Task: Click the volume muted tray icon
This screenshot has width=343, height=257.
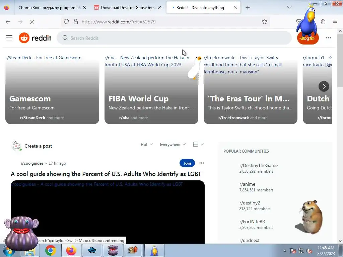Action: [x=309, y=251]
